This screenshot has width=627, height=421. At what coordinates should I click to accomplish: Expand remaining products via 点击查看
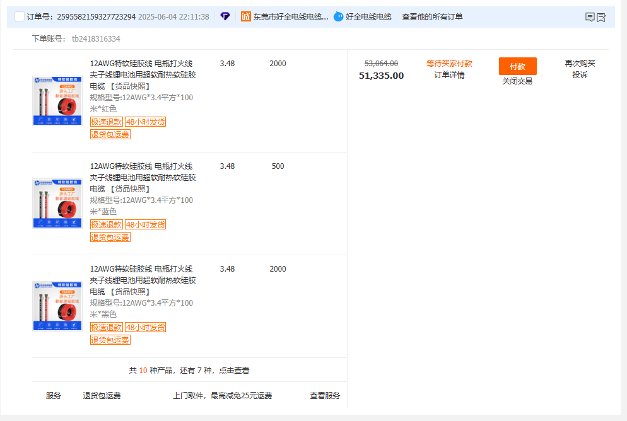(234, 371)
